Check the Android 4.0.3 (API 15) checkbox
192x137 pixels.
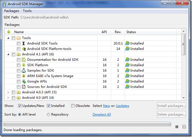click(x=13, y=92)
